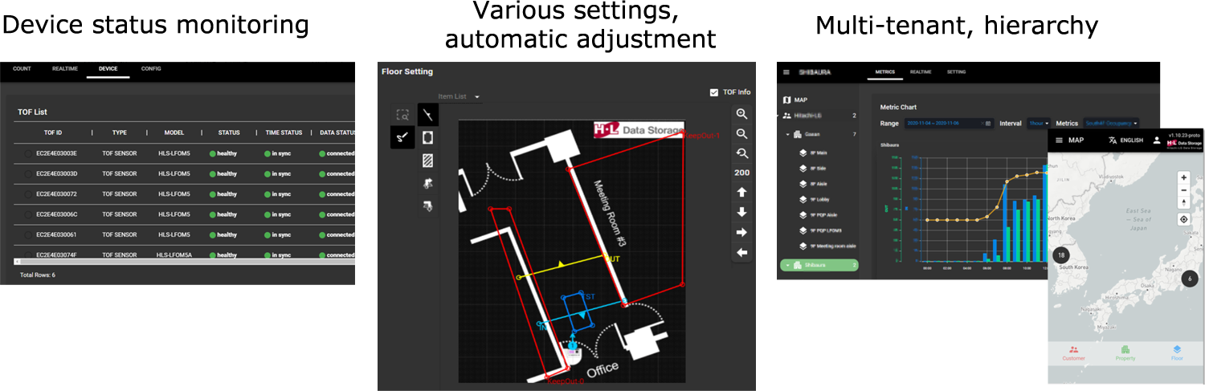This screenshot has width=1205, height=391.
Task: Zoom out on the floor map
Action: click(741, 134)
